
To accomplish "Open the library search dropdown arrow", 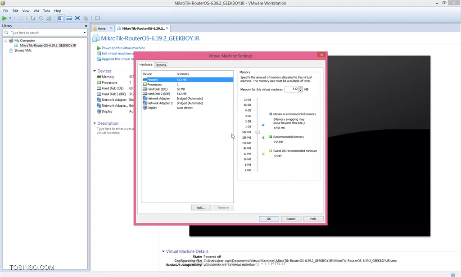I will (x=84, y=32).
